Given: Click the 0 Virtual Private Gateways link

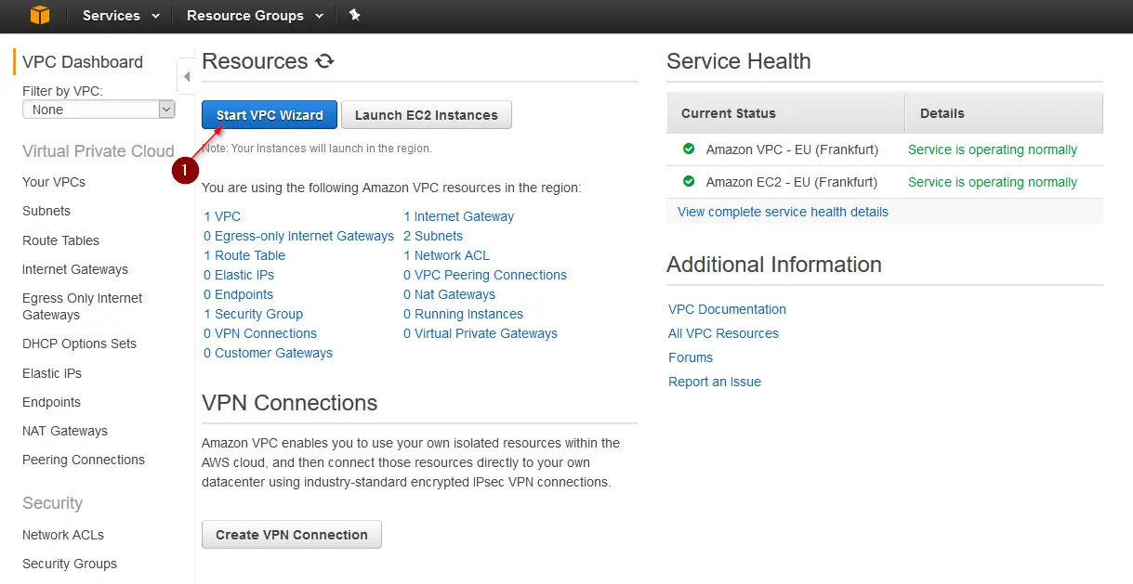Looking at the screenshot, I should point(481,333).
